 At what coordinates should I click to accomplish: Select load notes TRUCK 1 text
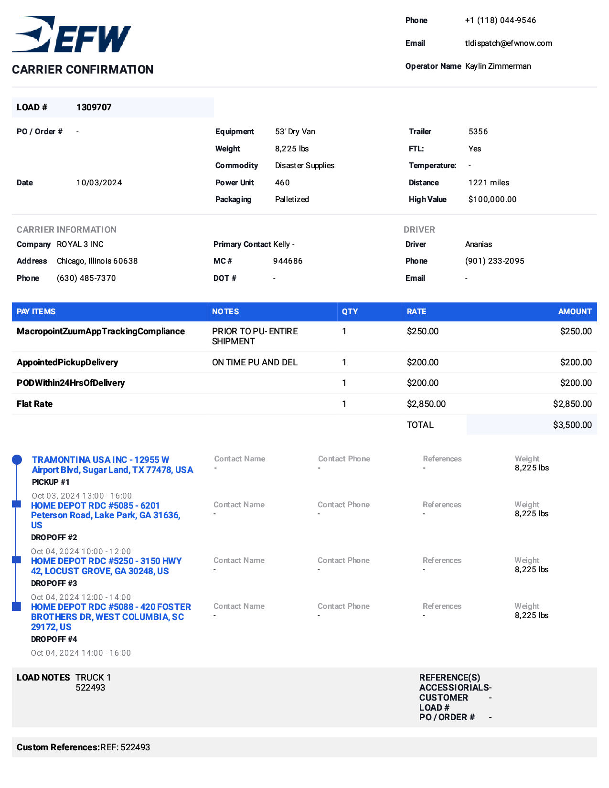[93, 677]
